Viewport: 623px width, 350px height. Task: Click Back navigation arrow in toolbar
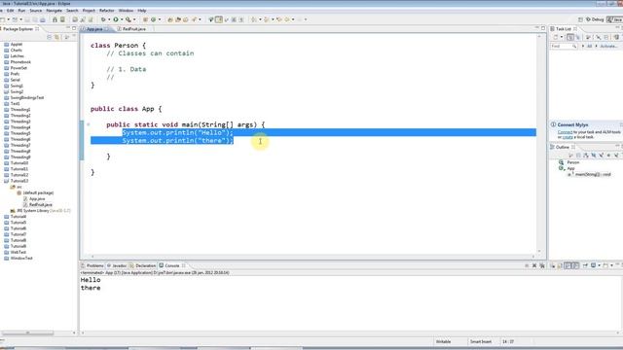(287, 19)
